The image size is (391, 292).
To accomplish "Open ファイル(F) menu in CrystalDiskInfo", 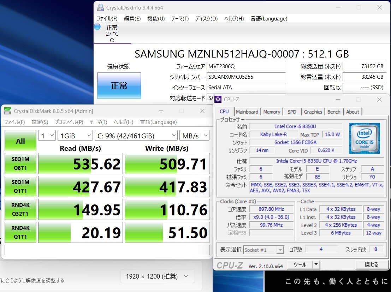I will 107,19.
